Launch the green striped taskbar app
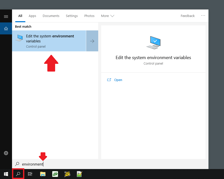Image resolution: width=224 pixels, height=179 pixels. [x=55, y=174]
